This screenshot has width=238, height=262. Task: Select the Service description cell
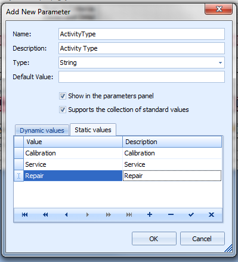[172, 164]
